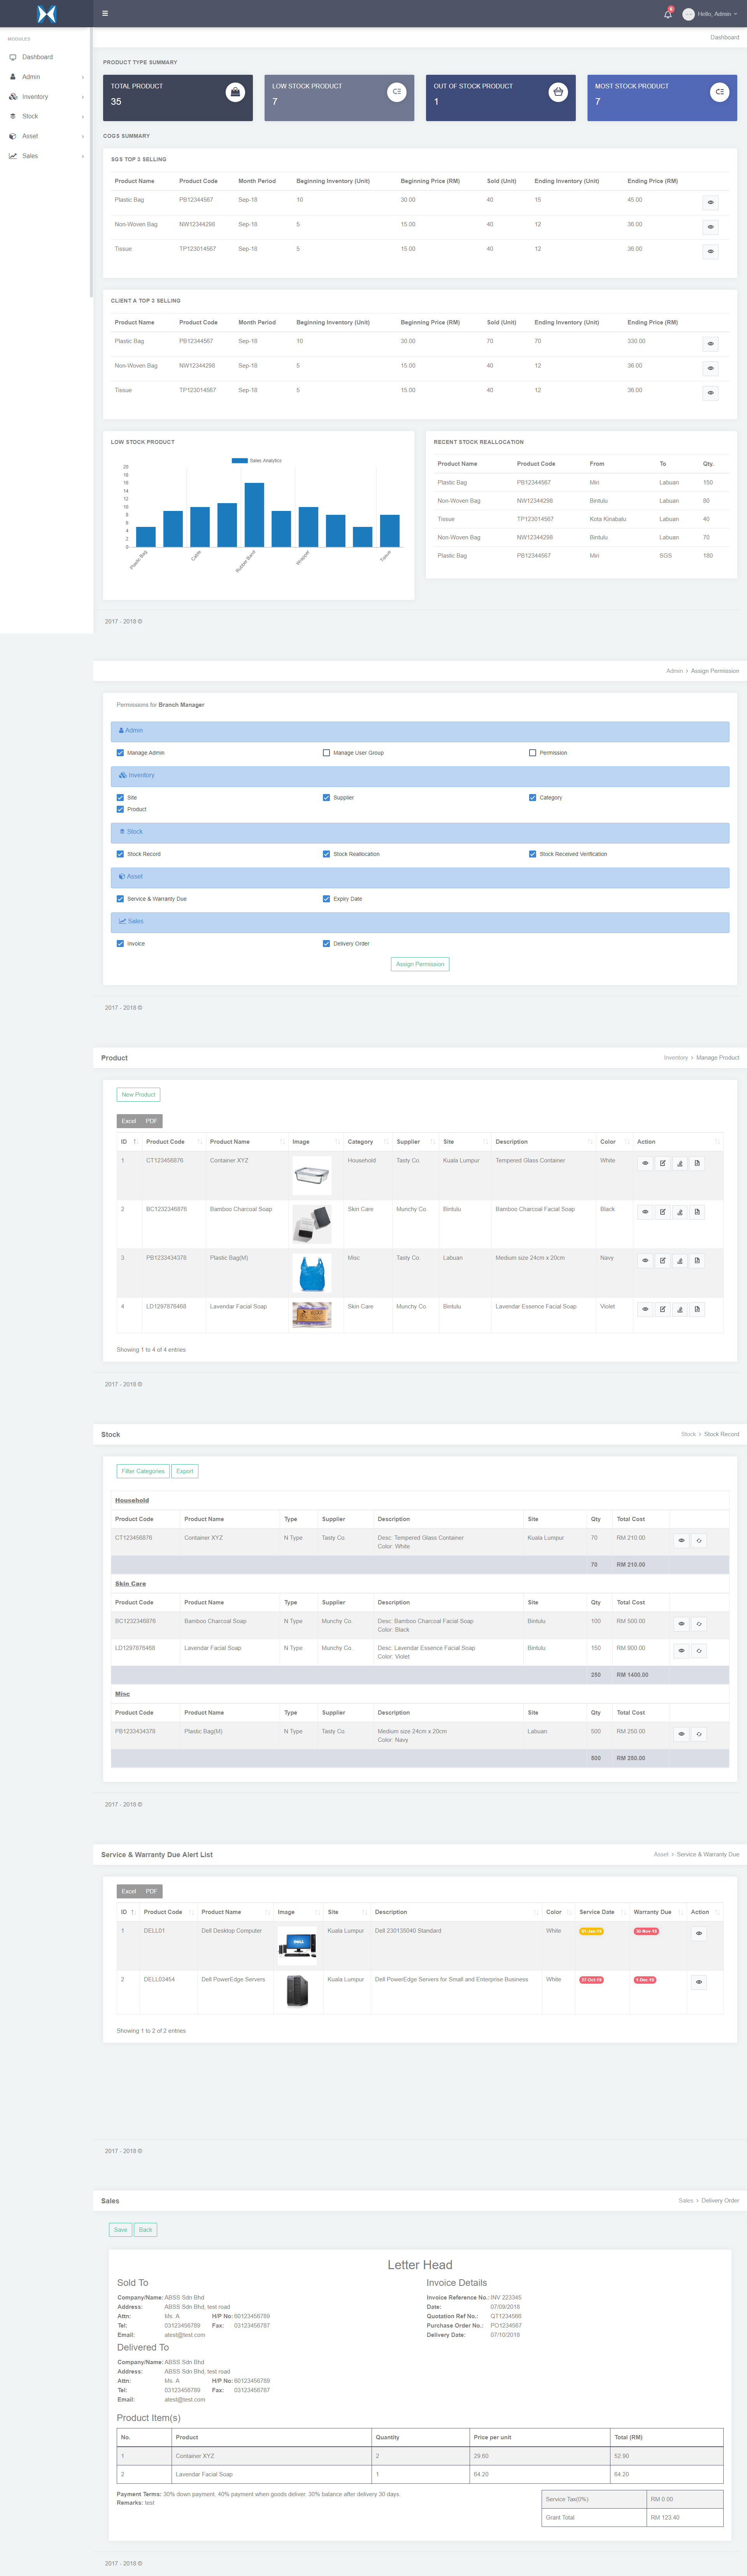The height and width of the screenshot is (2576, 747).
Task: Uncheck the Stock Reallocation permission
Action: [326, 854]
